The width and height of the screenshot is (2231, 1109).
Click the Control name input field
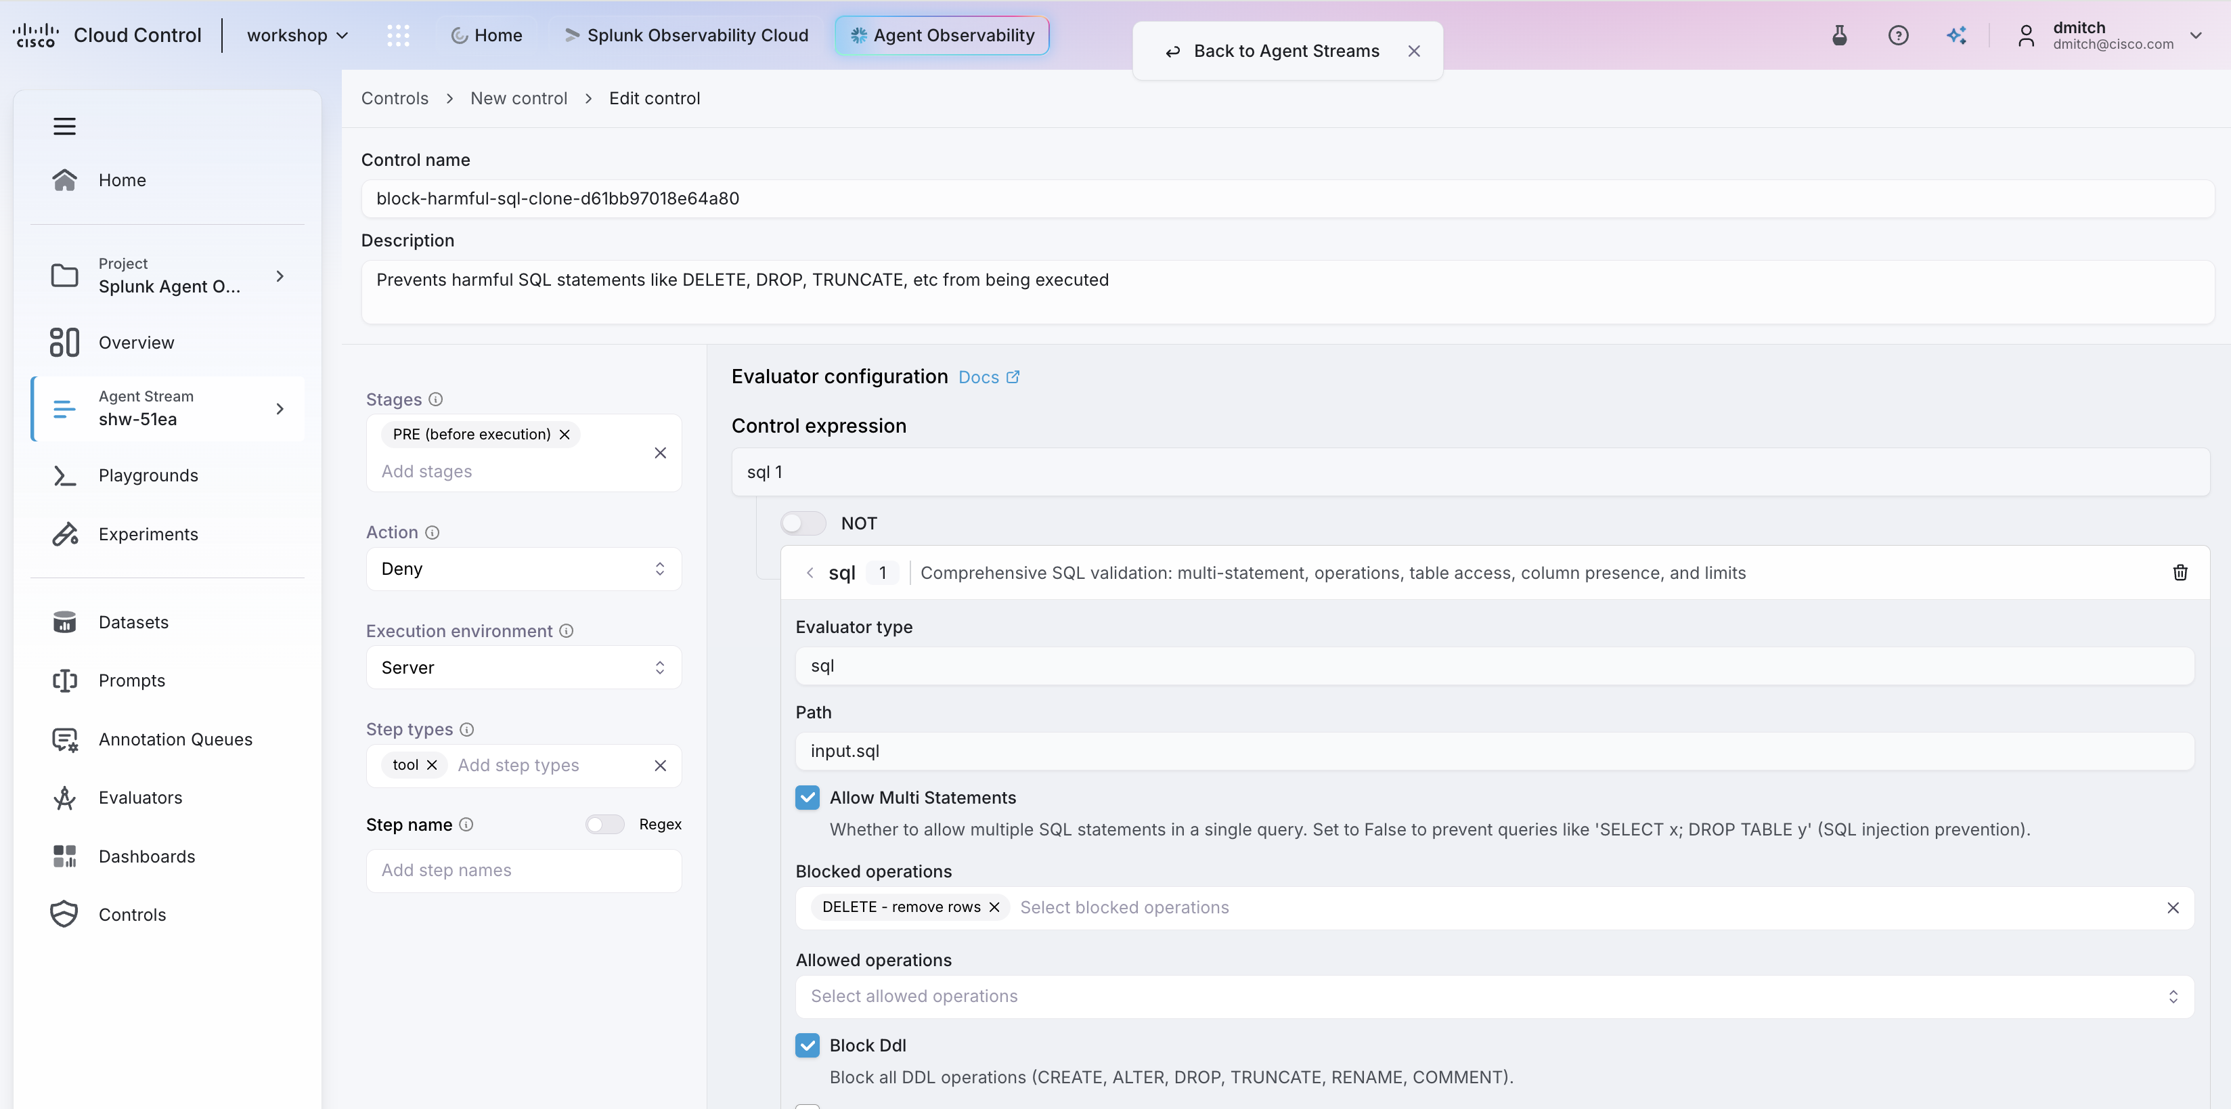1287,198
